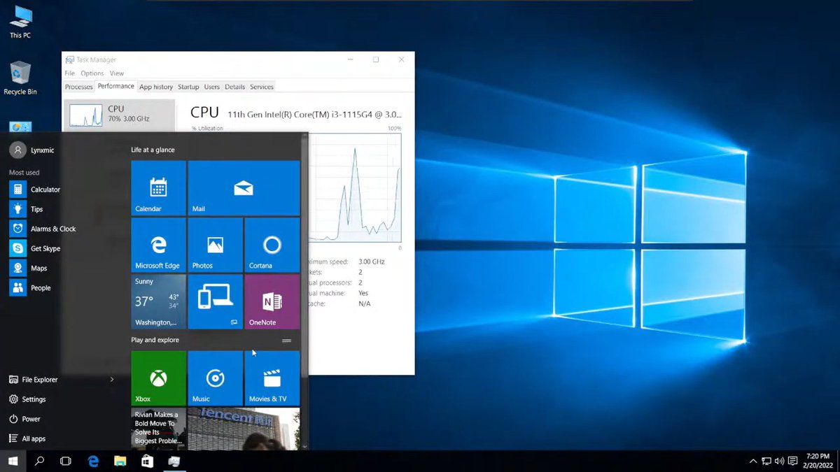Open the Calendar tile
This screenshot has width=840, height=472.
click(x=158, y=187)
